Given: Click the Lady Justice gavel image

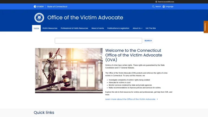Looking at the screenshot, I should click(x=69, y=71).
